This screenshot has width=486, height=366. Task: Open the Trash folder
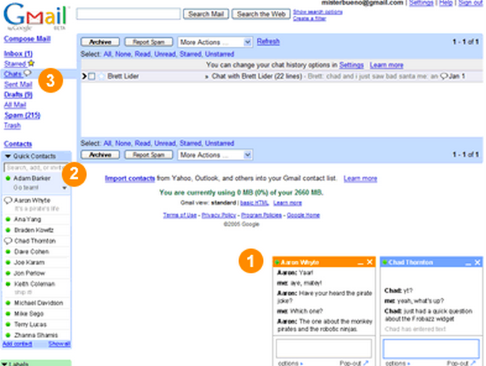(x=12, y=126)
